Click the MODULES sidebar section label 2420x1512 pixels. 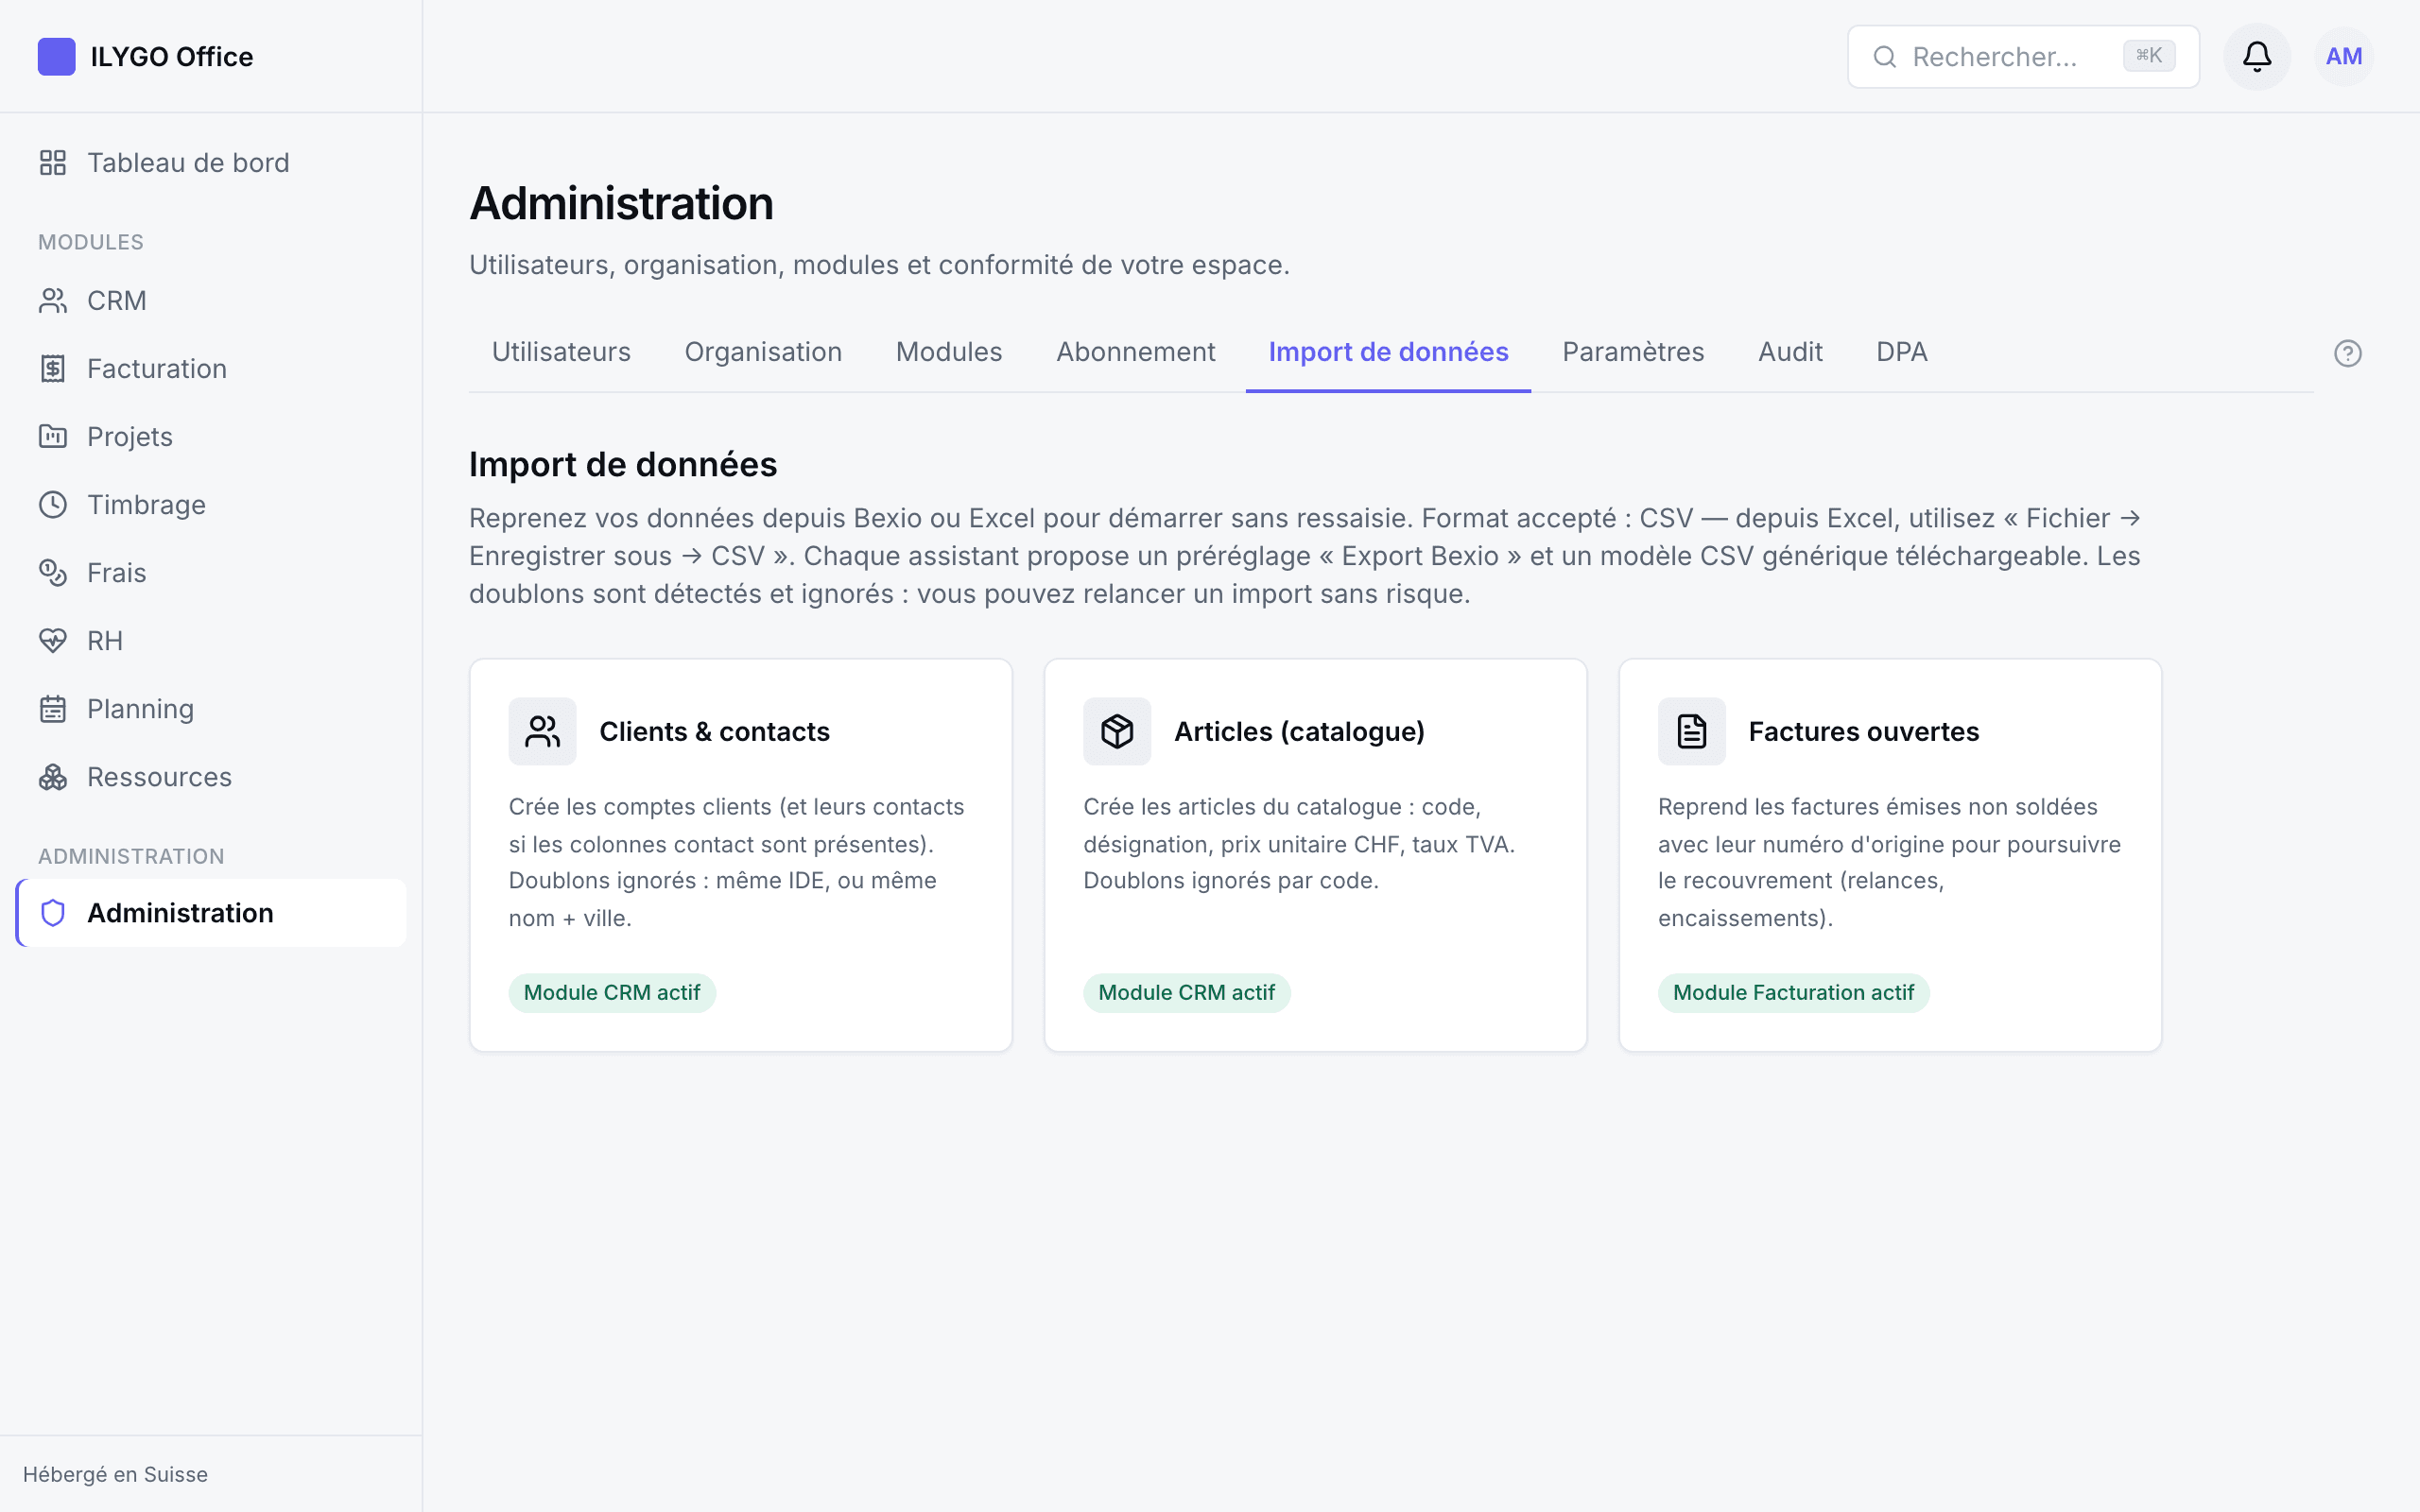(91, 242)
